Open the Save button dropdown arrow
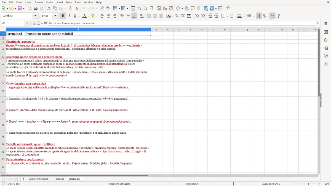 click(23, 9)
